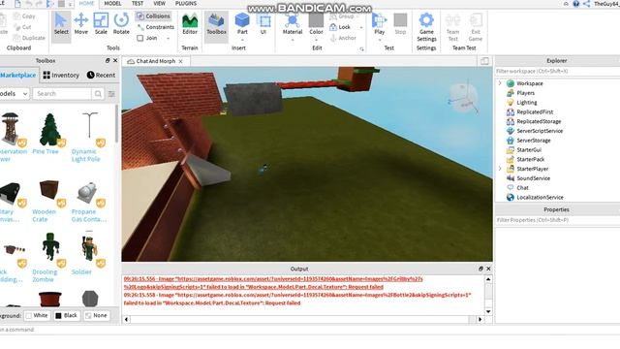This screenshot has height=349, width=620.
Task: Lock the selected object
Action: pyautogui.click(x=340, y=27)
